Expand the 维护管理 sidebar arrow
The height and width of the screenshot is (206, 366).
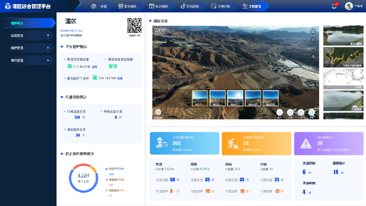click(48, 48)
